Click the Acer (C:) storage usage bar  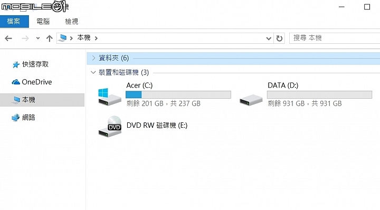[x=178, y=94]
